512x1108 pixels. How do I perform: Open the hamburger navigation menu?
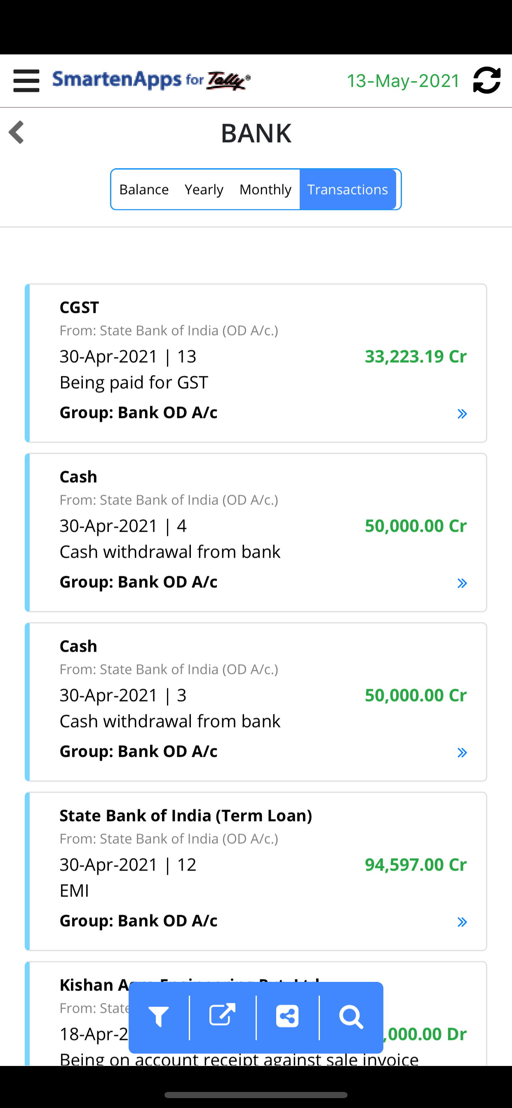(26, 80)
